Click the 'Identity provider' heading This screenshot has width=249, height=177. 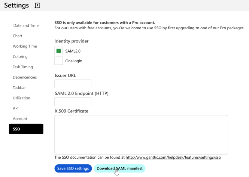pos(72,41)
